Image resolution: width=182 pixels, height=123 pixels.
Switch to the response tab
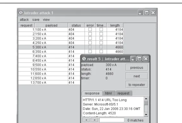point(92,94)
